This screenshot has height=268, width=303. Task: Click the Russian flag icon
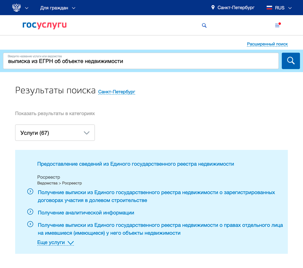tap(269, 8)
